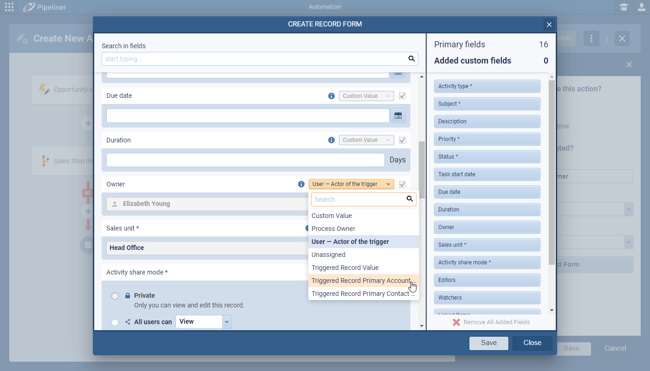Open the Custom Value dropdown for Duration
The height and width of the screenshot is (371, 650).
(x=366, y=140)
